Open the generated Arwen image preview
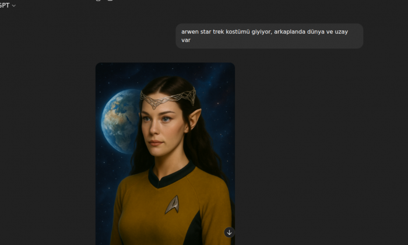The width and height of the screenshot is (408, 245). (x=165, y=153)
